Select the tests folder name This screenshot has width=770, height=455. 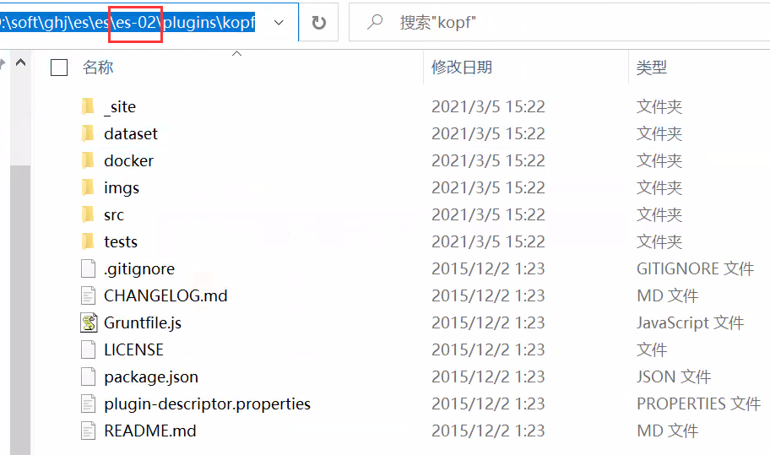point(121,241)
